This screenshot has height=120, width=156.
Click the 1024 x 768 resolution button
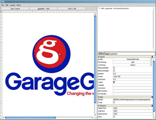pyautogui.click(x=72, y=9)
